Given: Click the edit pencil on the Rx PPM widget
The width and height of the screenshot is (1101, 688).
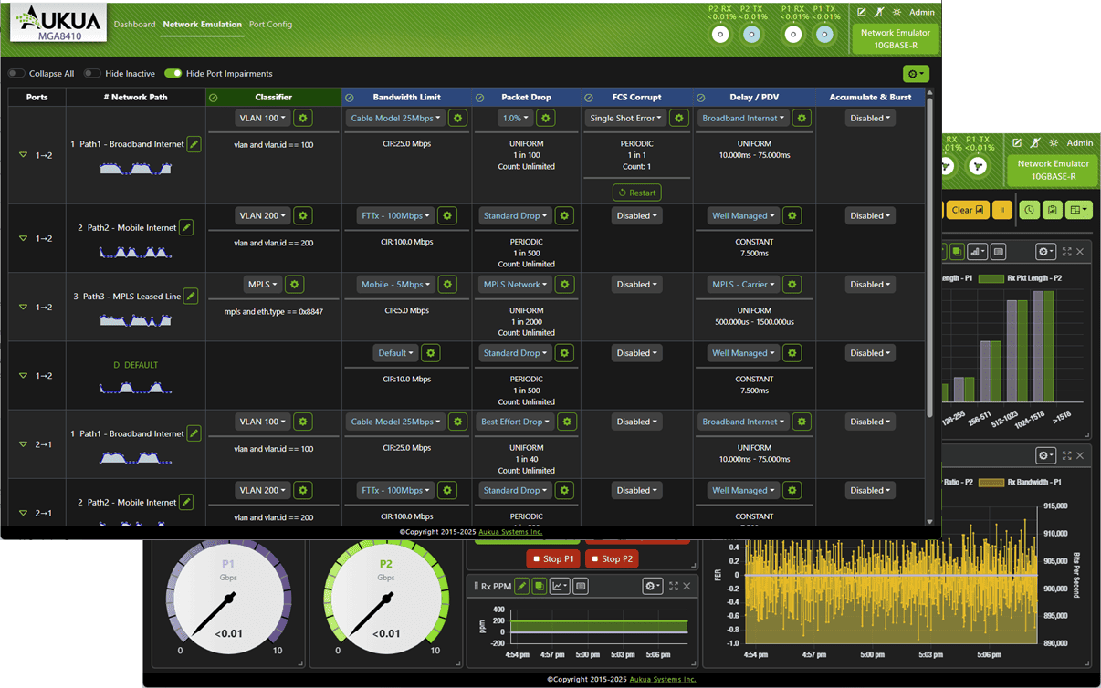Looking at the screenshot, I should (x=521, y=586).
